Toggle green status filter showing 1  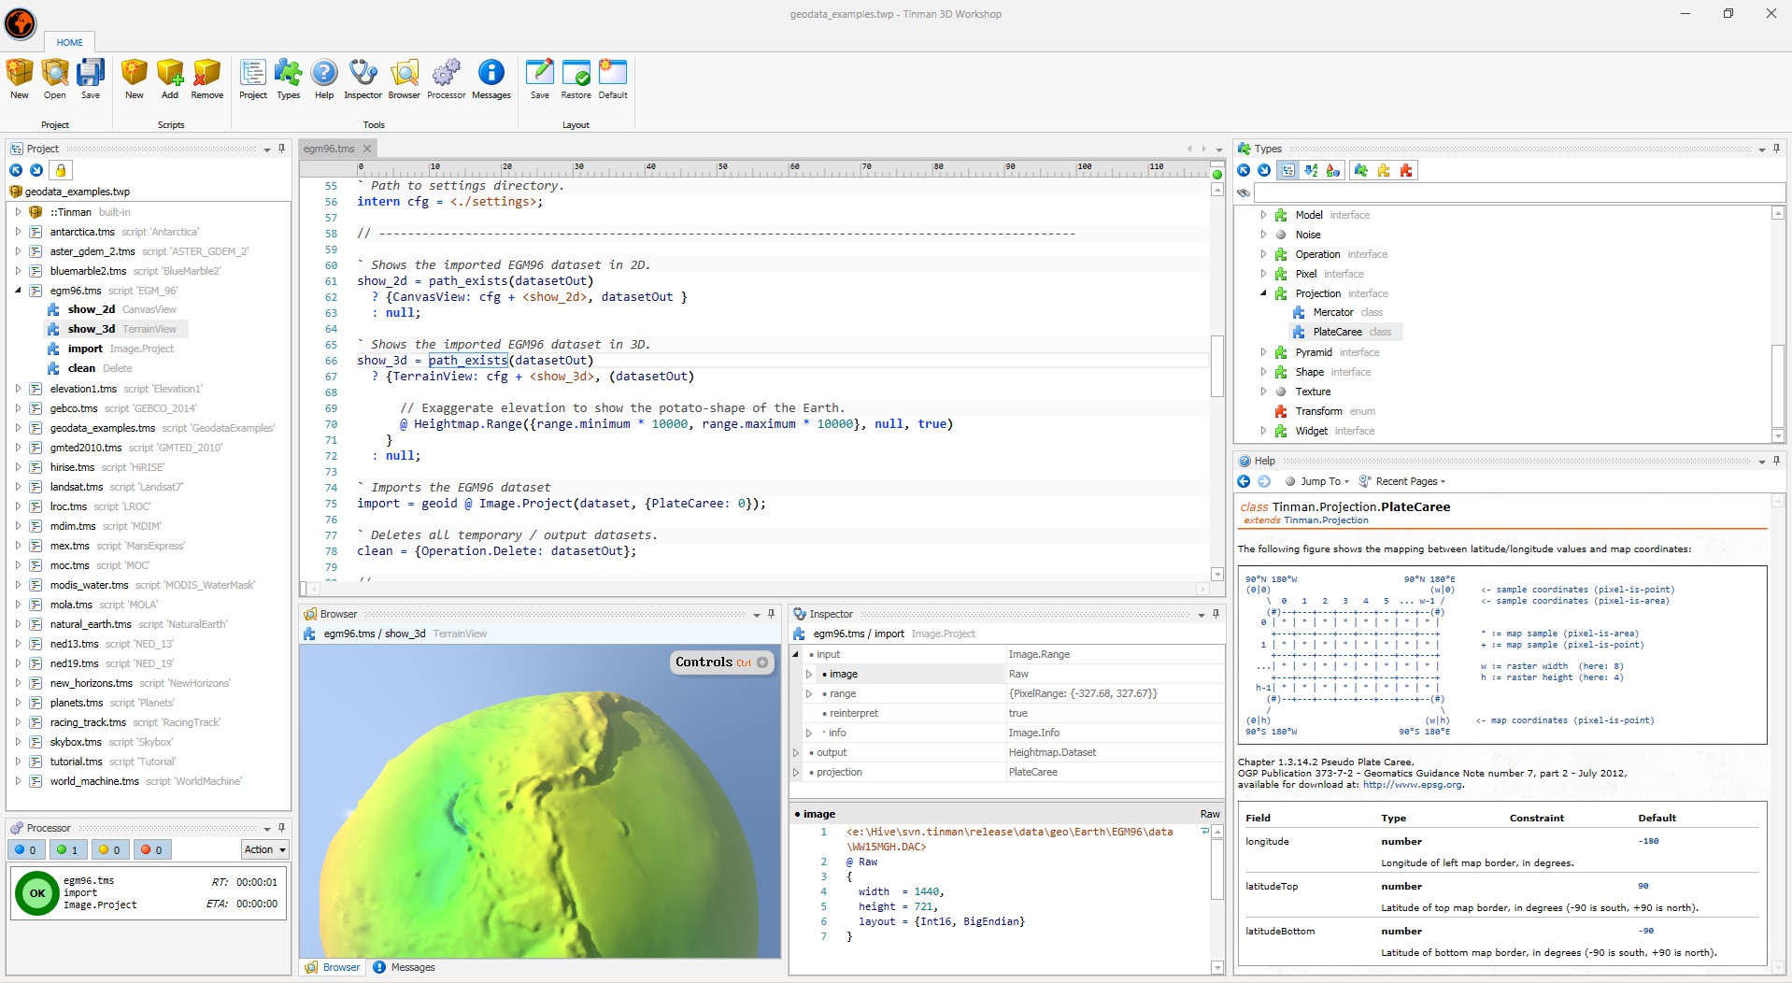pyautogui.click(x=67, y=849)
